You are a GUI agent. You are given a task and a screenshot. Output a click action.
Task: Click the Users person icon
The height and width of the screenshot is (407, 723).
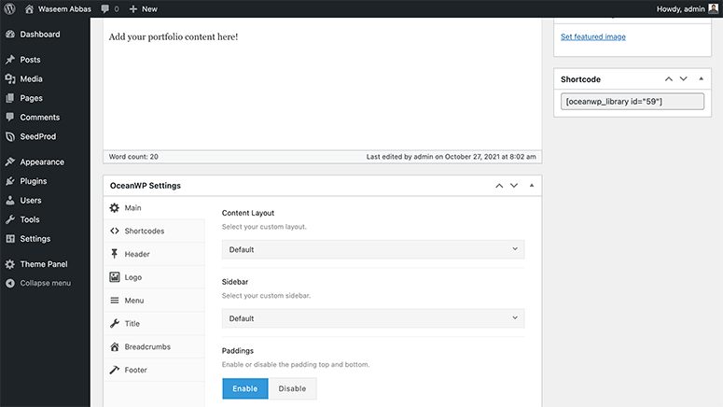coord(10,201)
